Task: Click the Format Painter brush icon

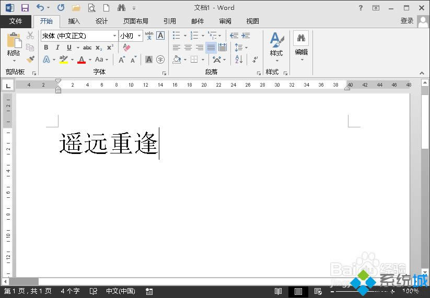Action: 30,59
